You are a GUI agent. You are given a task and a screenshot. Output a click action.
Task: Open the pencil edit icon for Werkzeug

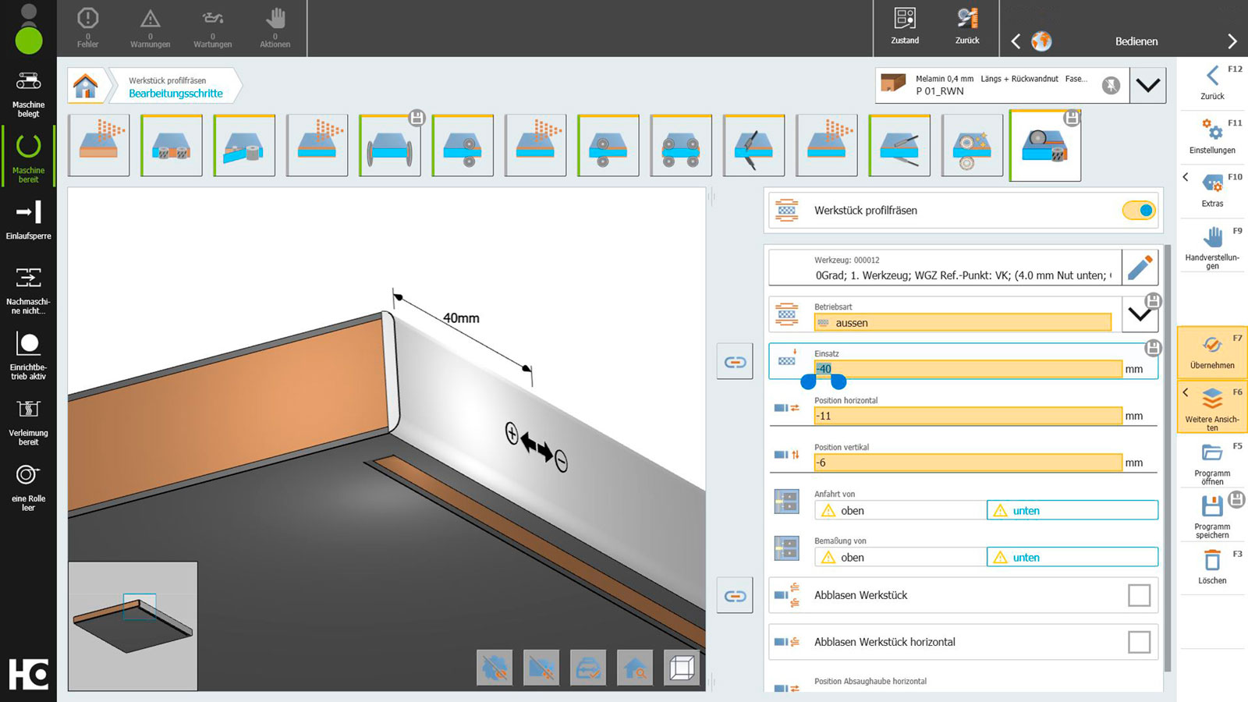click(1140, 268)
